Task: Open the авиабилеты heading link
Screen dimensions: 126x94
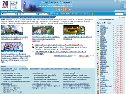Action: (x=38, y=73)
